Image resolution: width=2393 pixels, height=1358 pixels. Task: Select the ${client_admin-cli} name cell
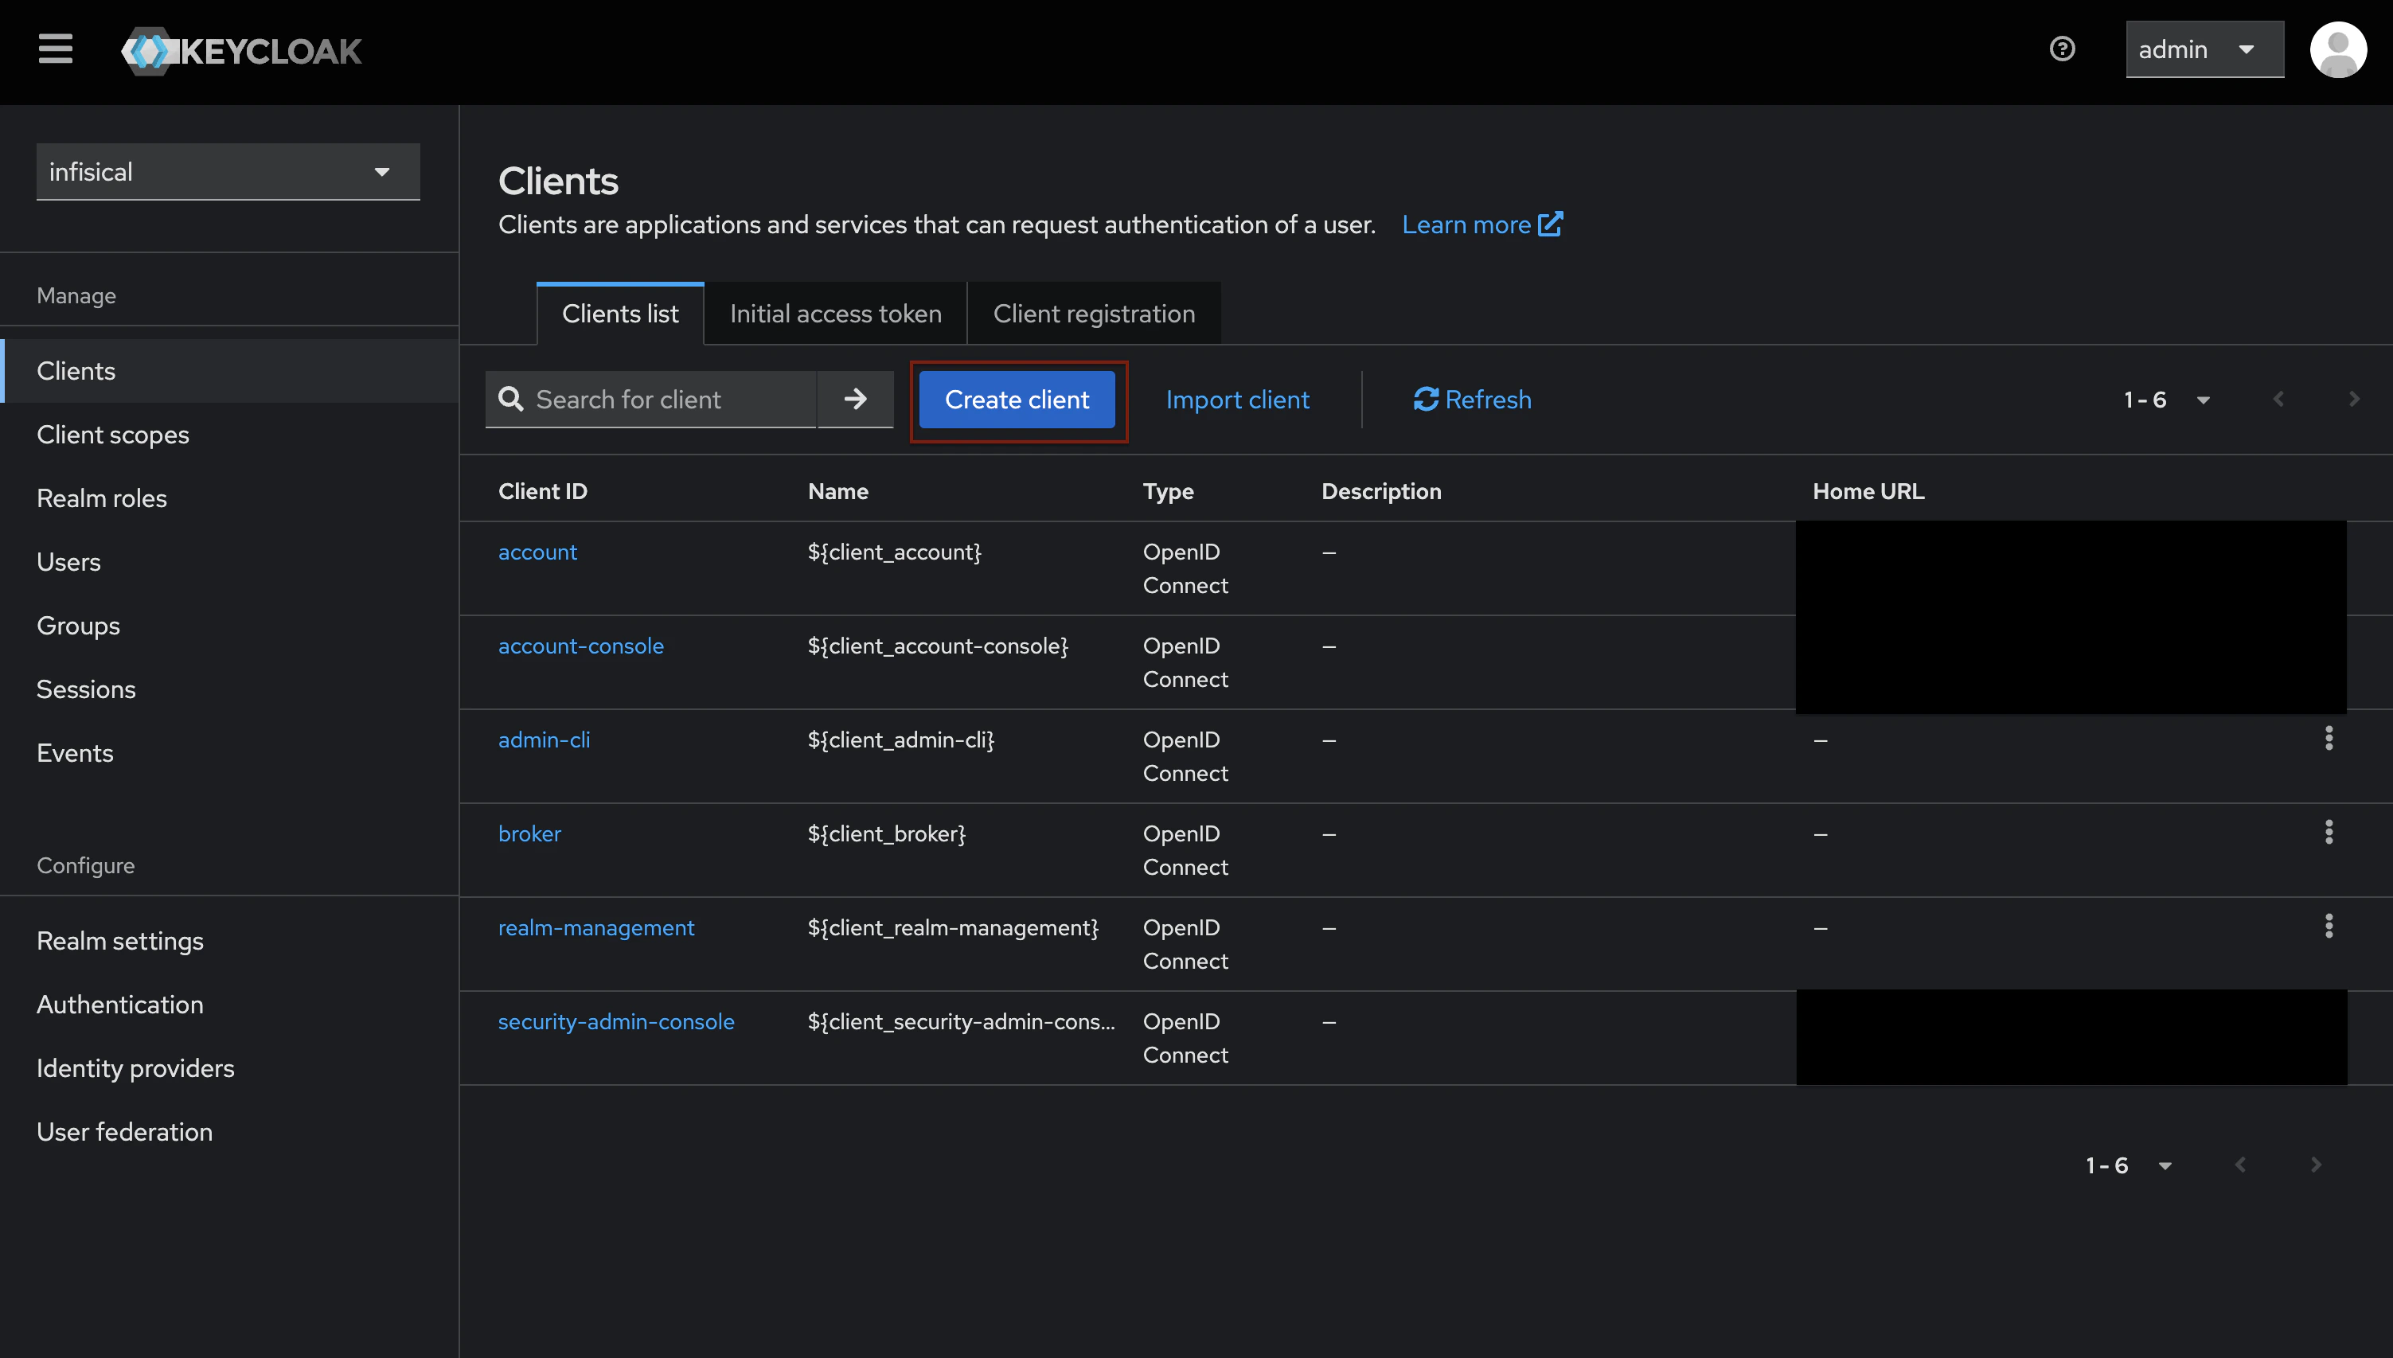pos(901,739)
